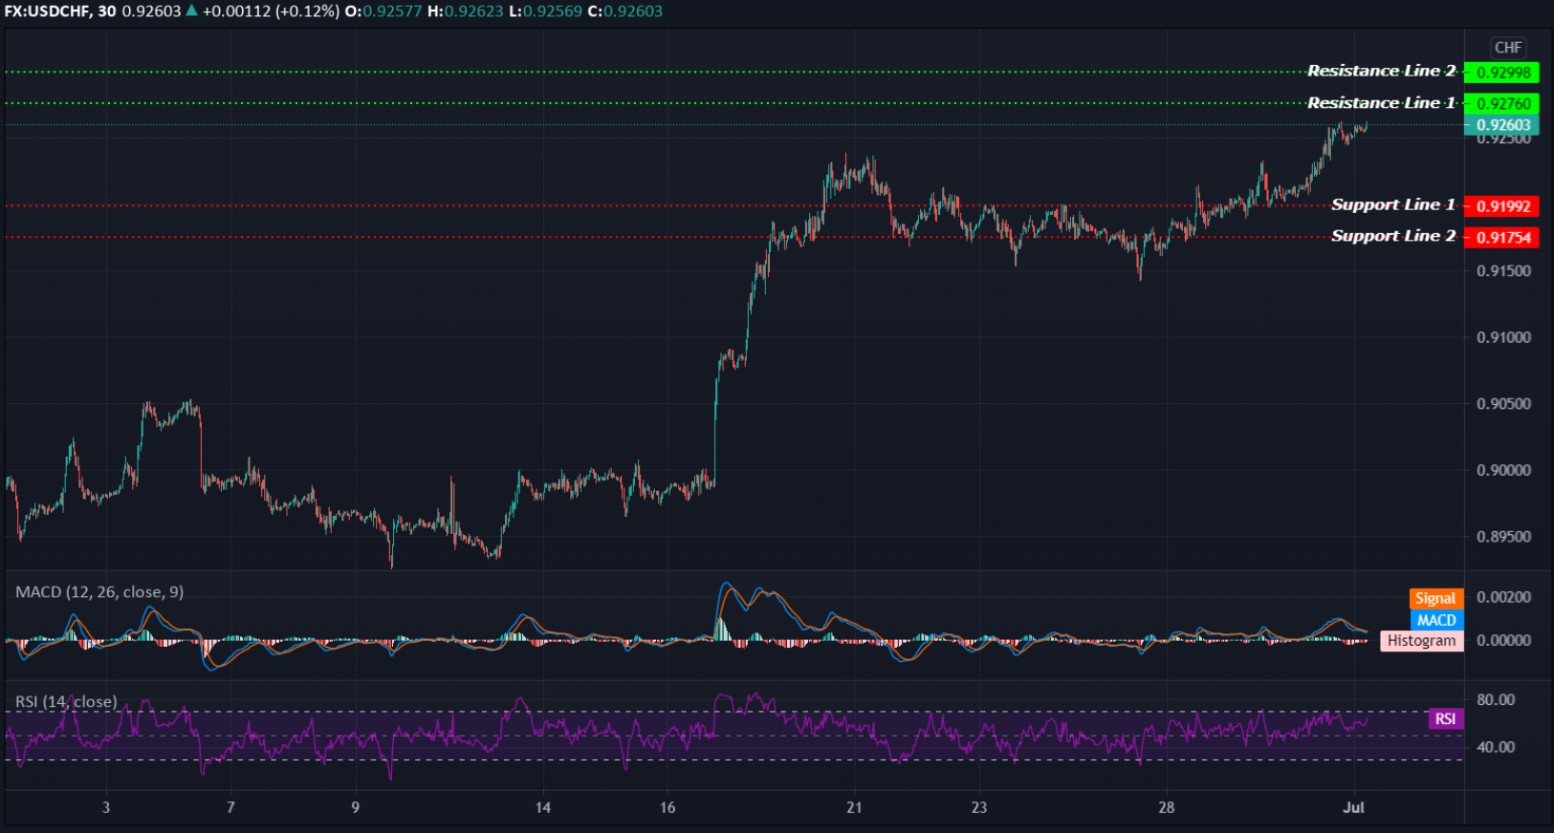The height and width of the screenshot is (833, 1554).
Task: Click the 0.91000 price axis value
Action: click(1503, 337)
